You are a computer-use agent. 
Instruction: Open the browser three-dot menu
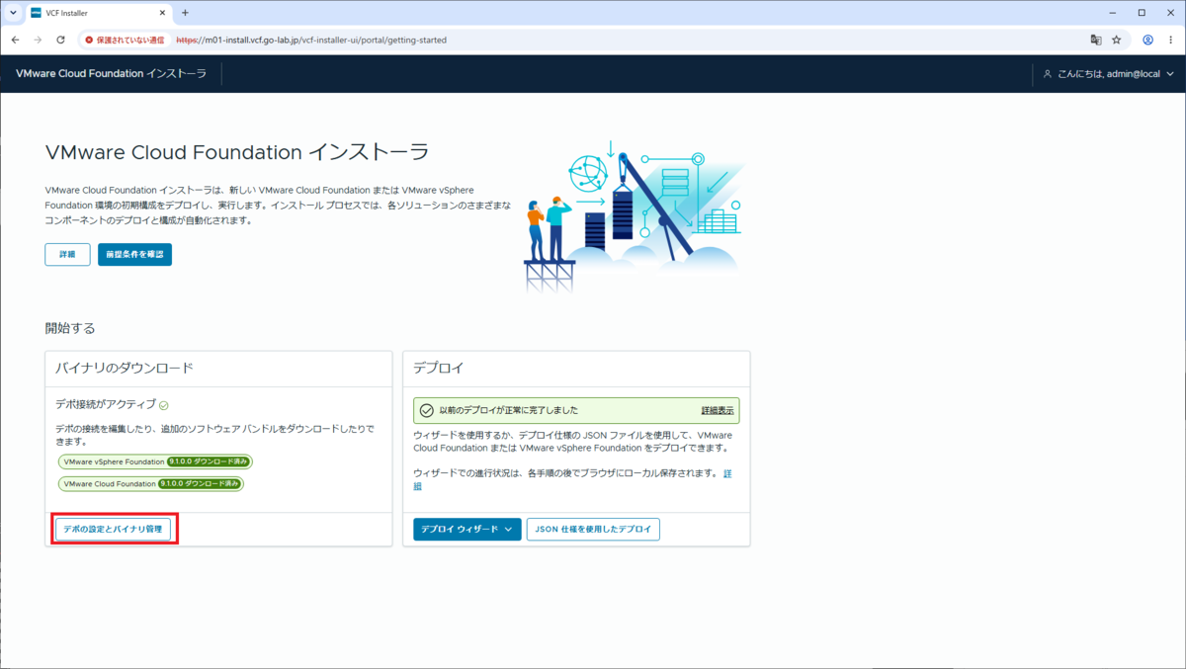click(x=1171, y=41)
